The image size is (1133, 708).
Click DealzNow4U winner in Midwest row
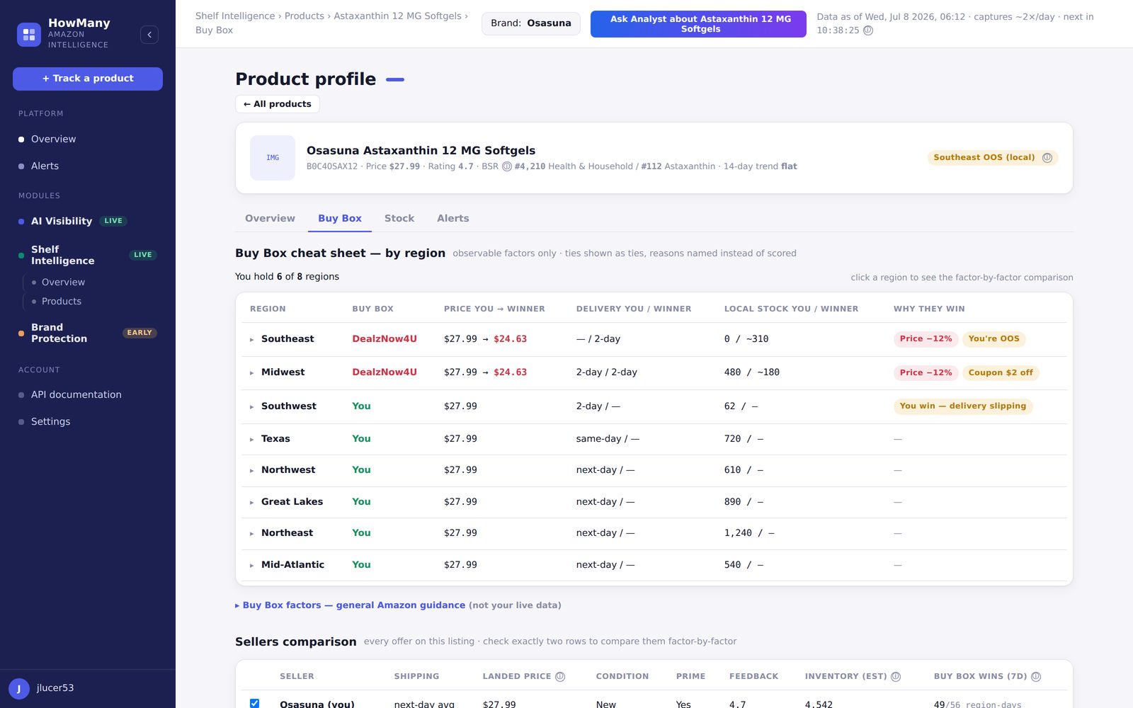[x=385, y=372]
